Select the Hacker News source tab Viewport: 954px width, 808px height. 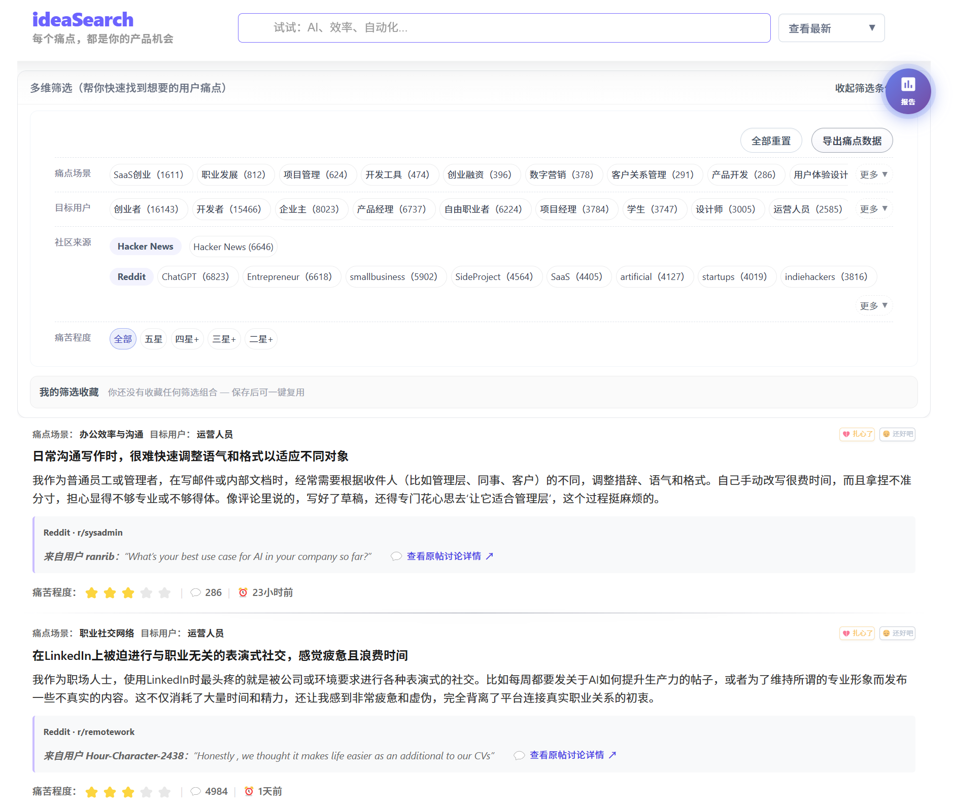pyautogui.click(x=145, y=247)
